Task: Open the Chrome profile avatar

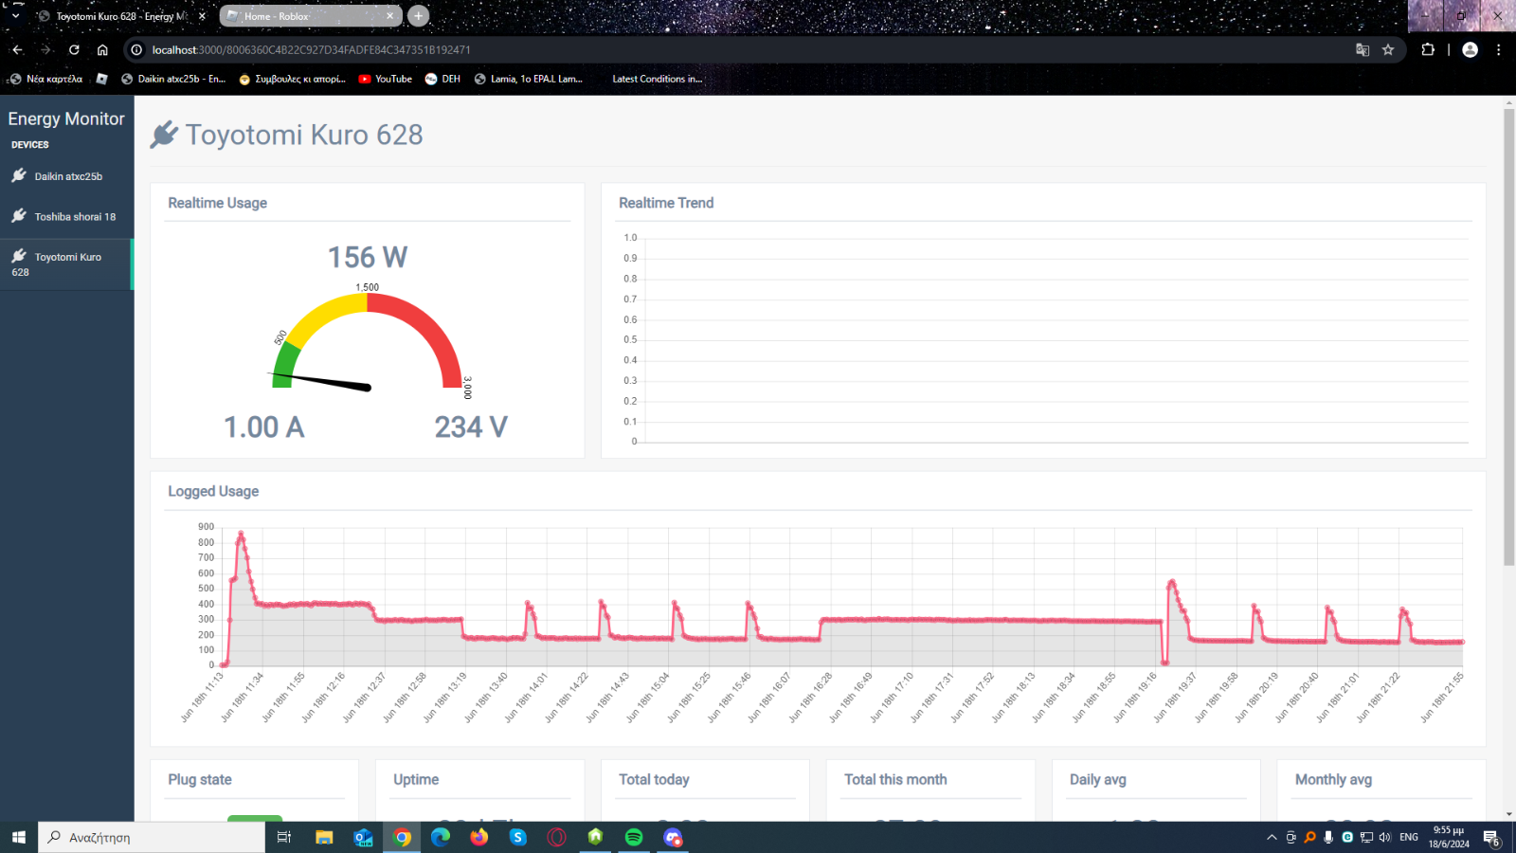Action: (x=1471, y=49)
